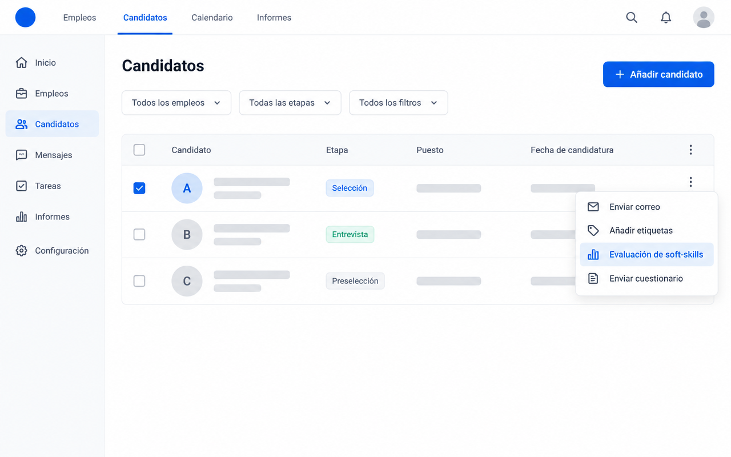731x457 pixels.
Task: Click the Configuración gear icon
Action: point(22,251)
